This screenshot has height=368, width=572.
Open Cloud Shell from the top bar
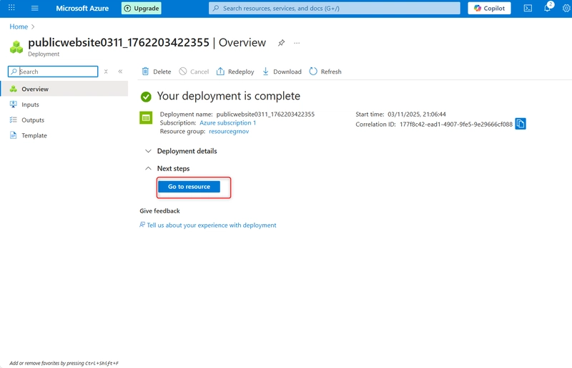528,9
